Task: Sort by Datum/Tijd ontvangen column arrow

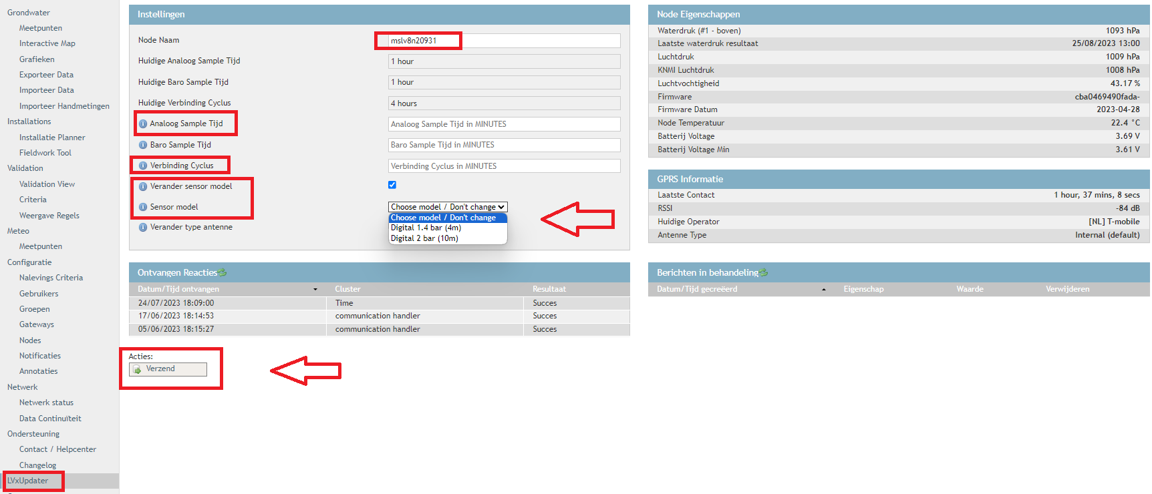Action: click(x=315, y=290)
